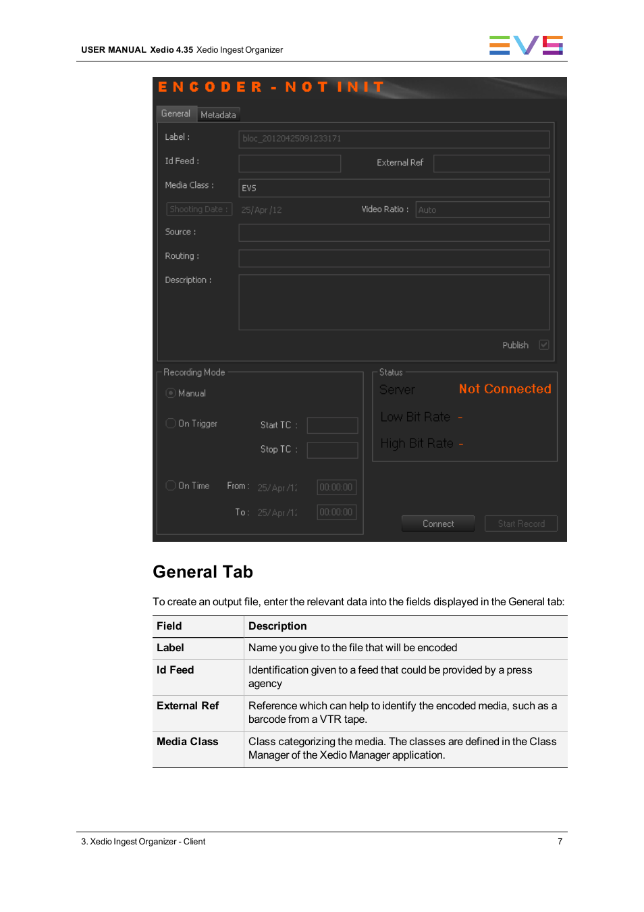This screenshot has height=912, width=644.
Task: Click the High Bit Rate status label
Action: (417, 443)
